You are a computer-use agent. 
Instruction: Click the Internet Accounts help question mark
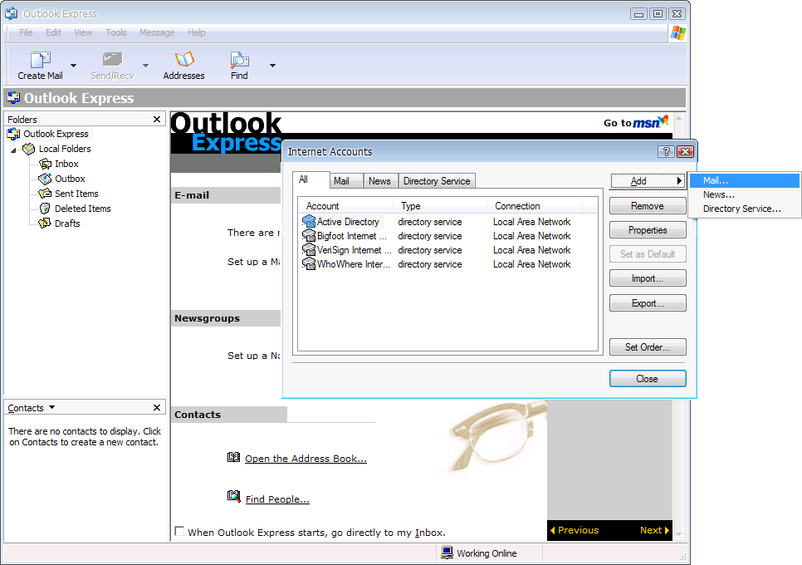point(665,152)
